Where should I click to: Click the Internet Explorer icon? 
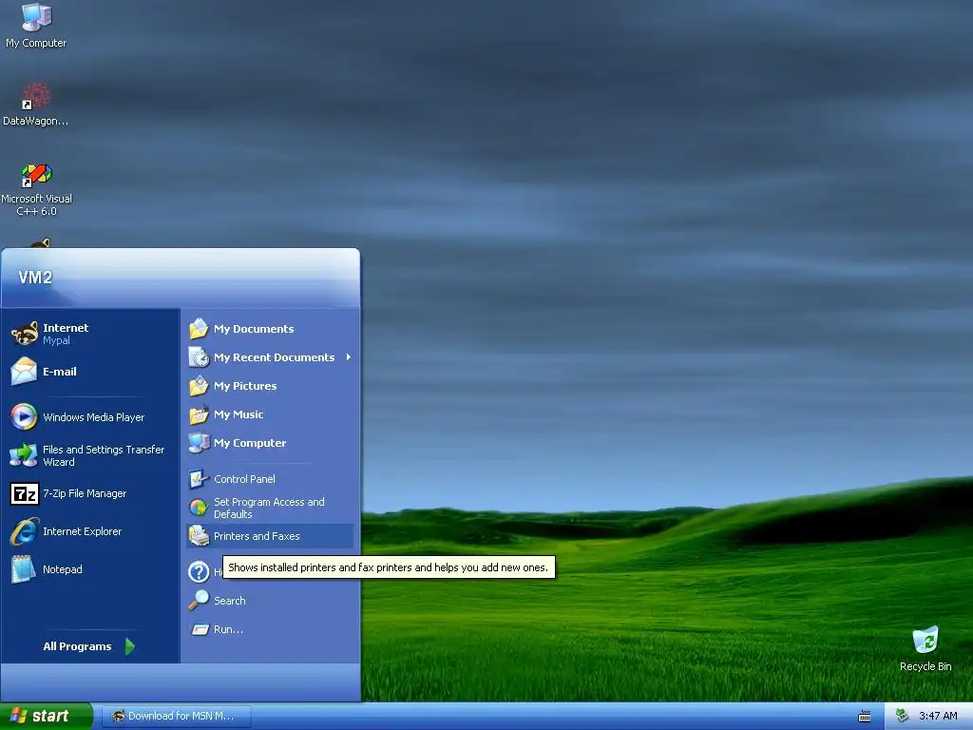click(24, 531)
